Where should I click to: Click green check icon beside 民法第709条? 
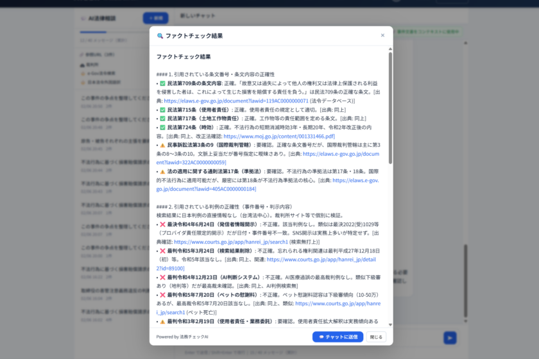162,83
